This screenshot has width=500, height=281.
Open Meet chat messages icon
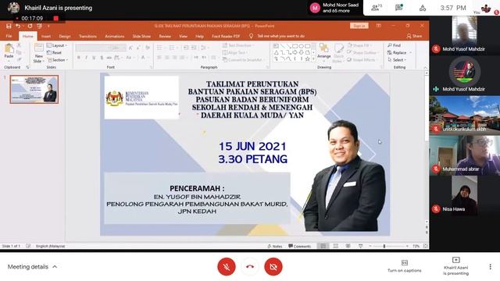click(x=398, y=8)
